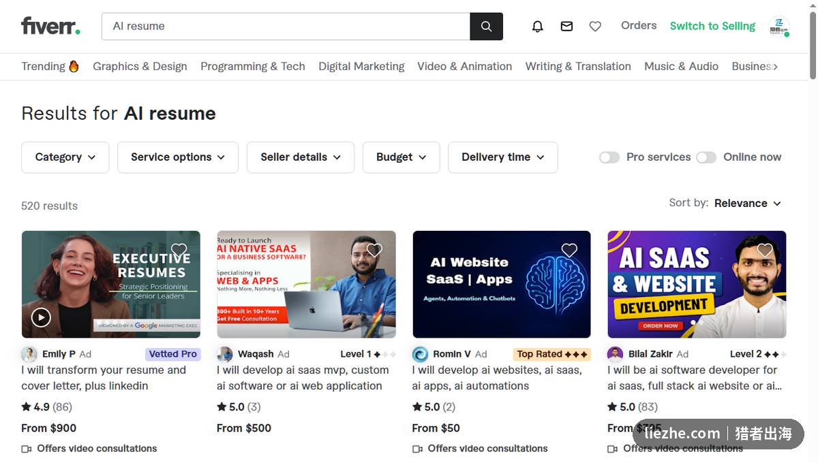The image size is (818, 463).
Task: Save Emily P gig with heart
Action: point(179,250)
